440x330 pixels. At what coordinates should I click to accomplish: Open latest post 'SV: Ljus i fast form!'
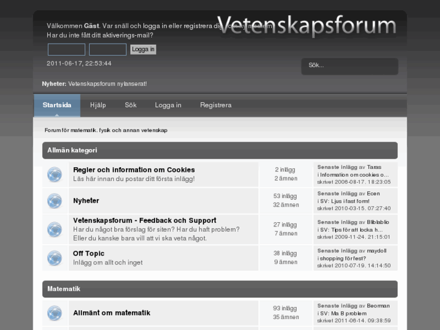pyautogui.click(x=345, y=201)
